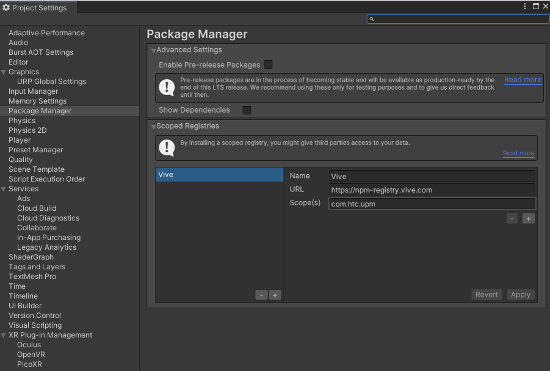The width and height of the screenshot is (550, 371).
Task: Click the minus icon below Scope(s) field
Action: coord(512,218)
